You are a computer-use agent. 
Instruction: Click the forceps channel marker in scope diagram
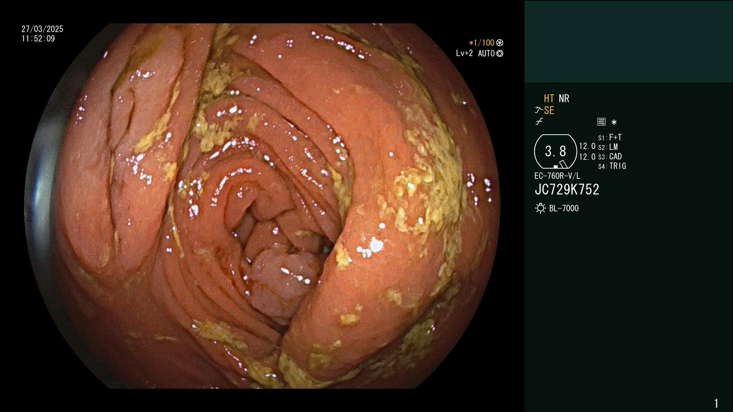click(x=563, y=164)
